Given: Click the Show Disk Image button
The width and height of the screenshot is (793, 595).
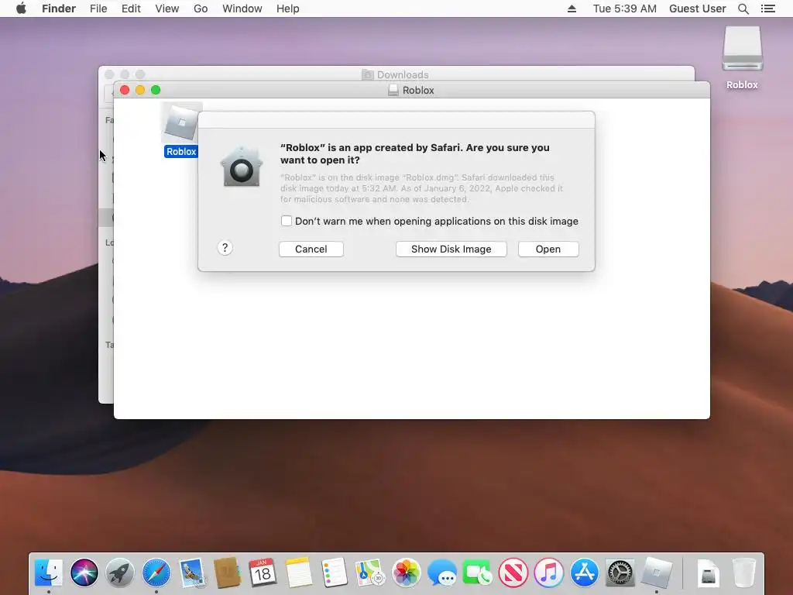Looking at the screenshot, I should [x=451, y=249].
